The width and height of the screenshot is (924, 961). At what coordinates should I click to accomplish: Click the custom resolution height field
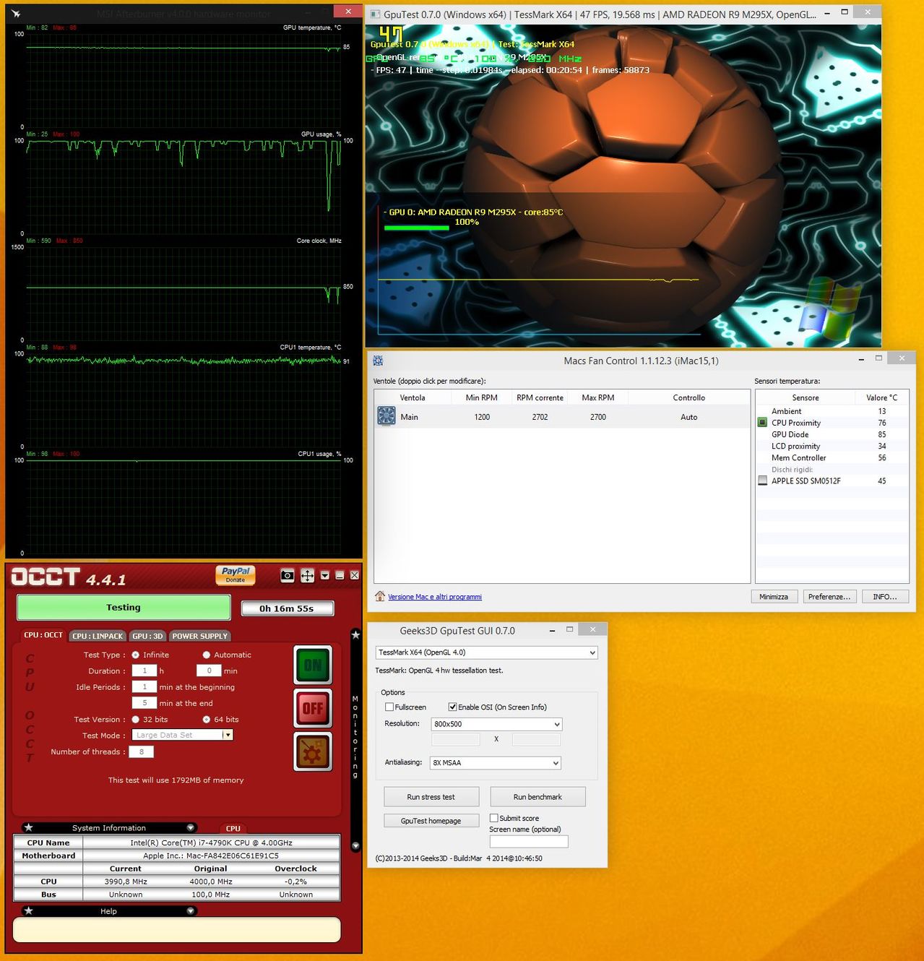click(537, 739)
